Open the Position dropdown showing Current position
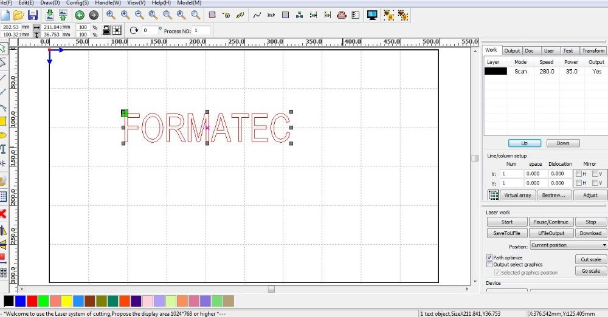Screen dimensions: 608x317 568,245
